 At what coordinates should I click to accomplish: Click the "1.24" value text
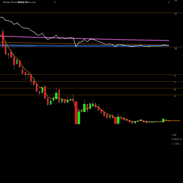[x=174, y=135]
